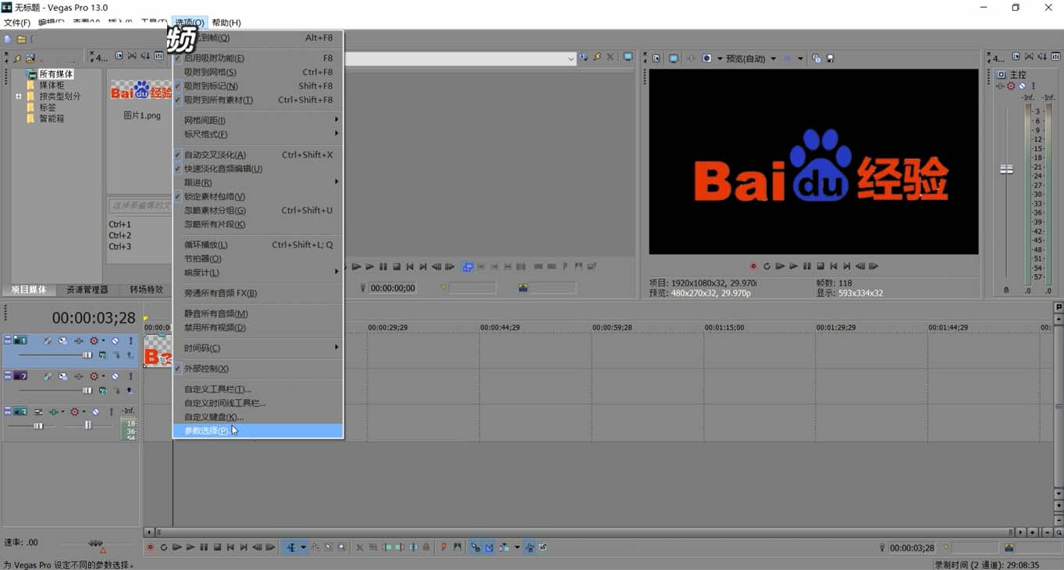Screen dimensions: 1064x570
Task: Open the edit tool dropdown arrow in timeline toolbar
Action: click(304, 547)
